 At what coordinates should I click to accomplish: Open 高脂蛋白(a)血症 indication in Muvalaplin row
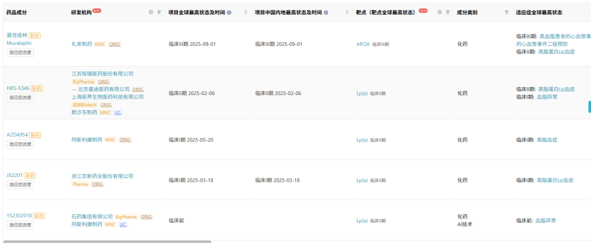click(x=557, y=51)
